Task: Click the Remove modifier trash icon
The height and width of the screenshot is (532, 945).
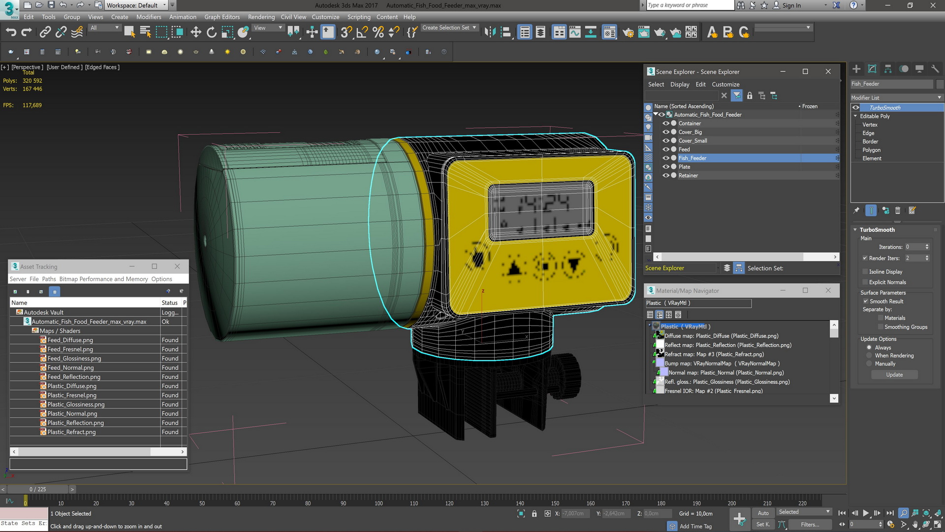Action: coord(898,211)
